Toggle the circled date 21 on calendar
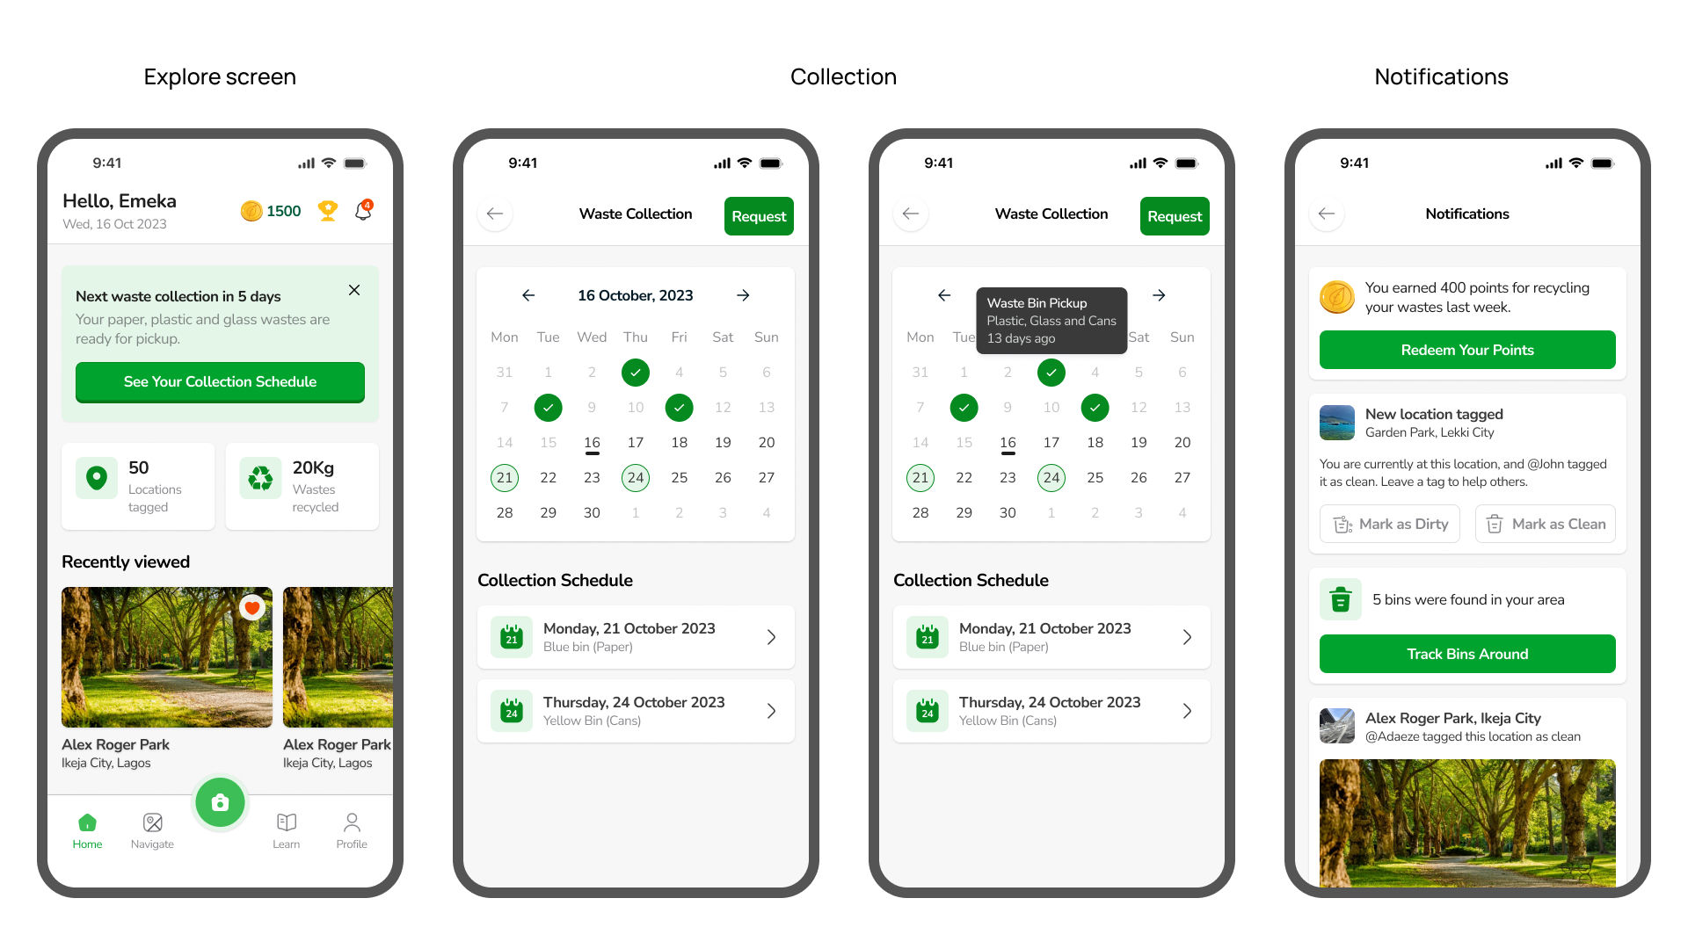This screenshot has width=1688, height=949. (506, 477)
